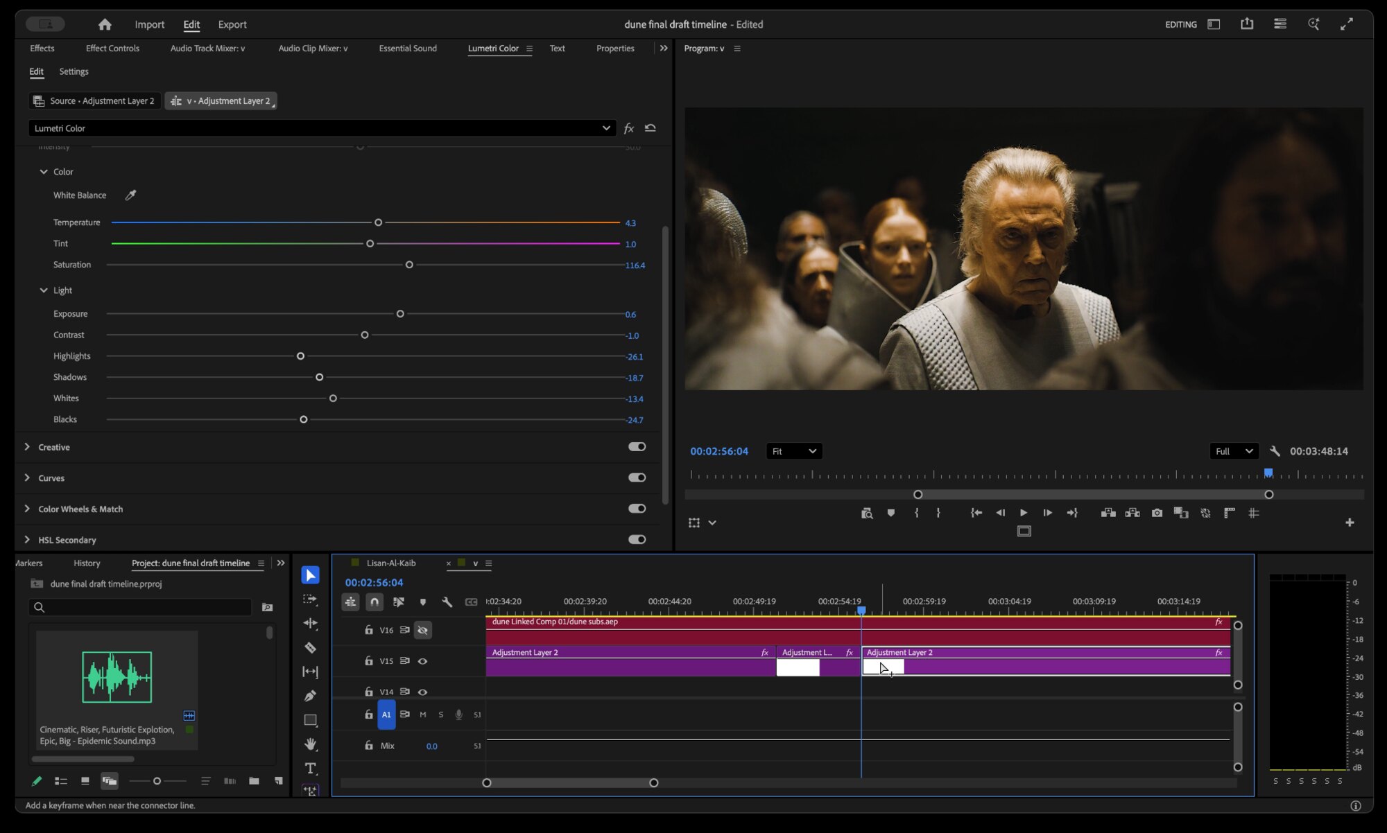The width and height of the screenshot is (1387, 833).
Task: Click the Saturation slider handle
Action: (409, 265)
